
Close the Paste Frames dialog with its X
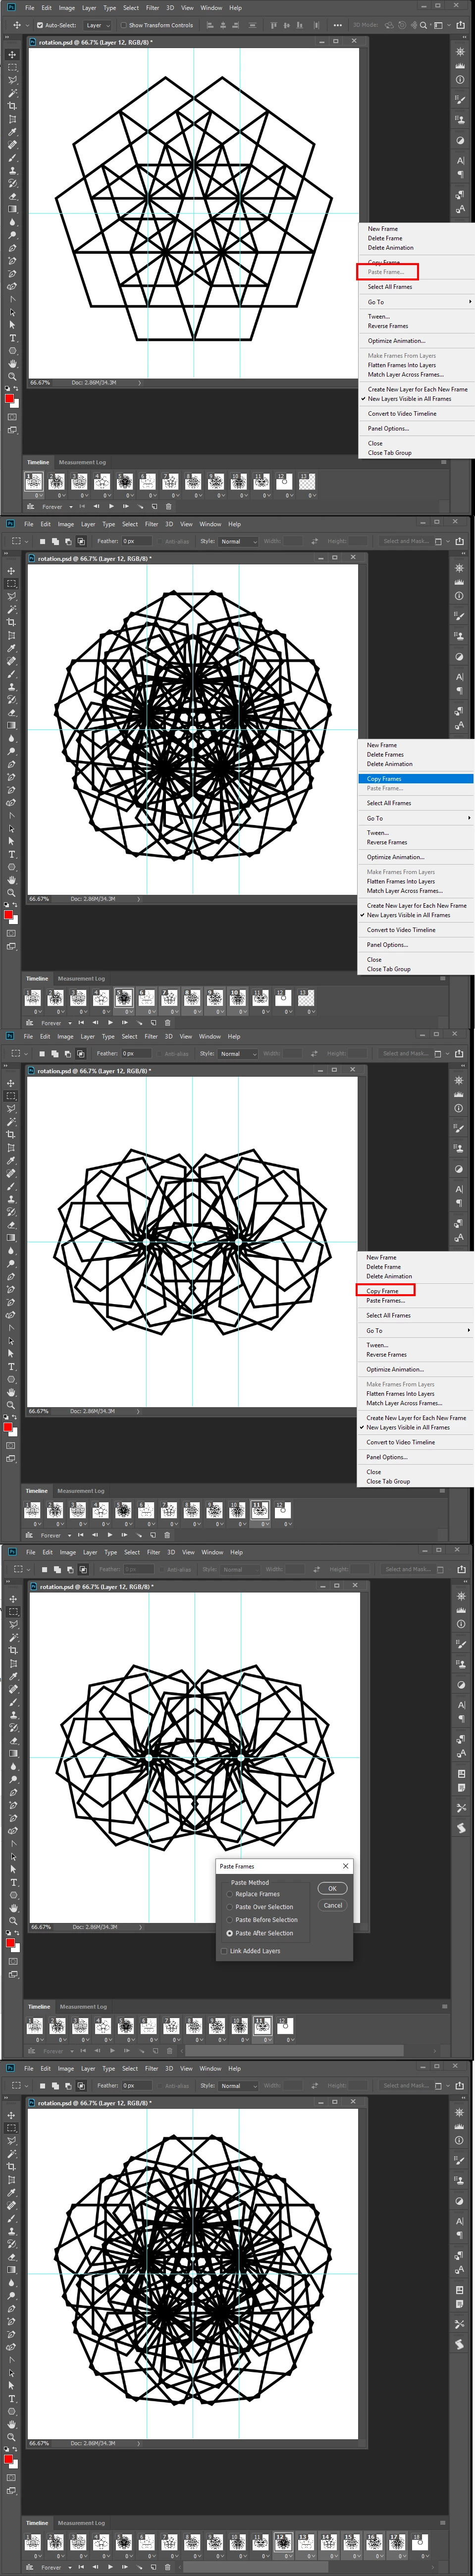(x=346, y=1866)
